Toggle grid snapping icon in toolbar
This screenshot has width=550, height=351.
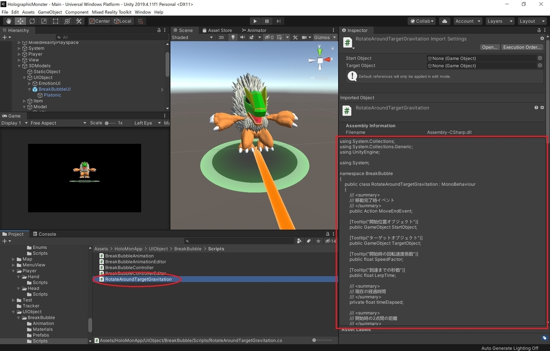tap(140, 21)
